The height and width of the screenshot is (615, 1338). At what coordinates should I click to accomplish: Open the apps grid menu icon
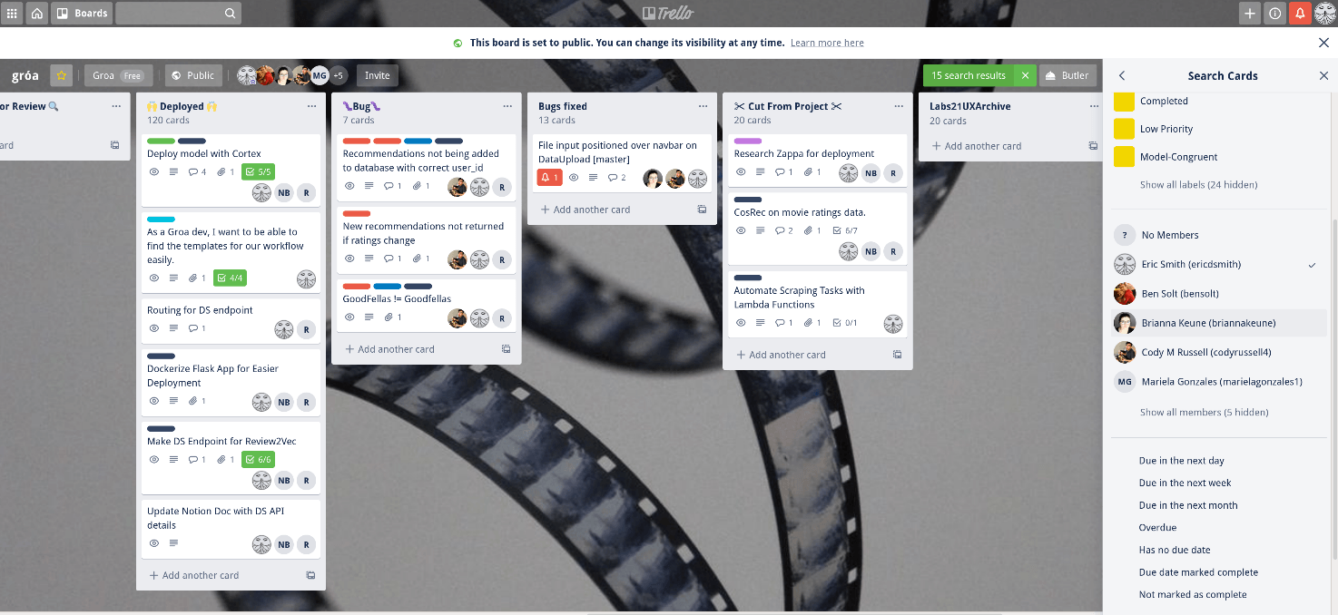click(x=13, y=14)
